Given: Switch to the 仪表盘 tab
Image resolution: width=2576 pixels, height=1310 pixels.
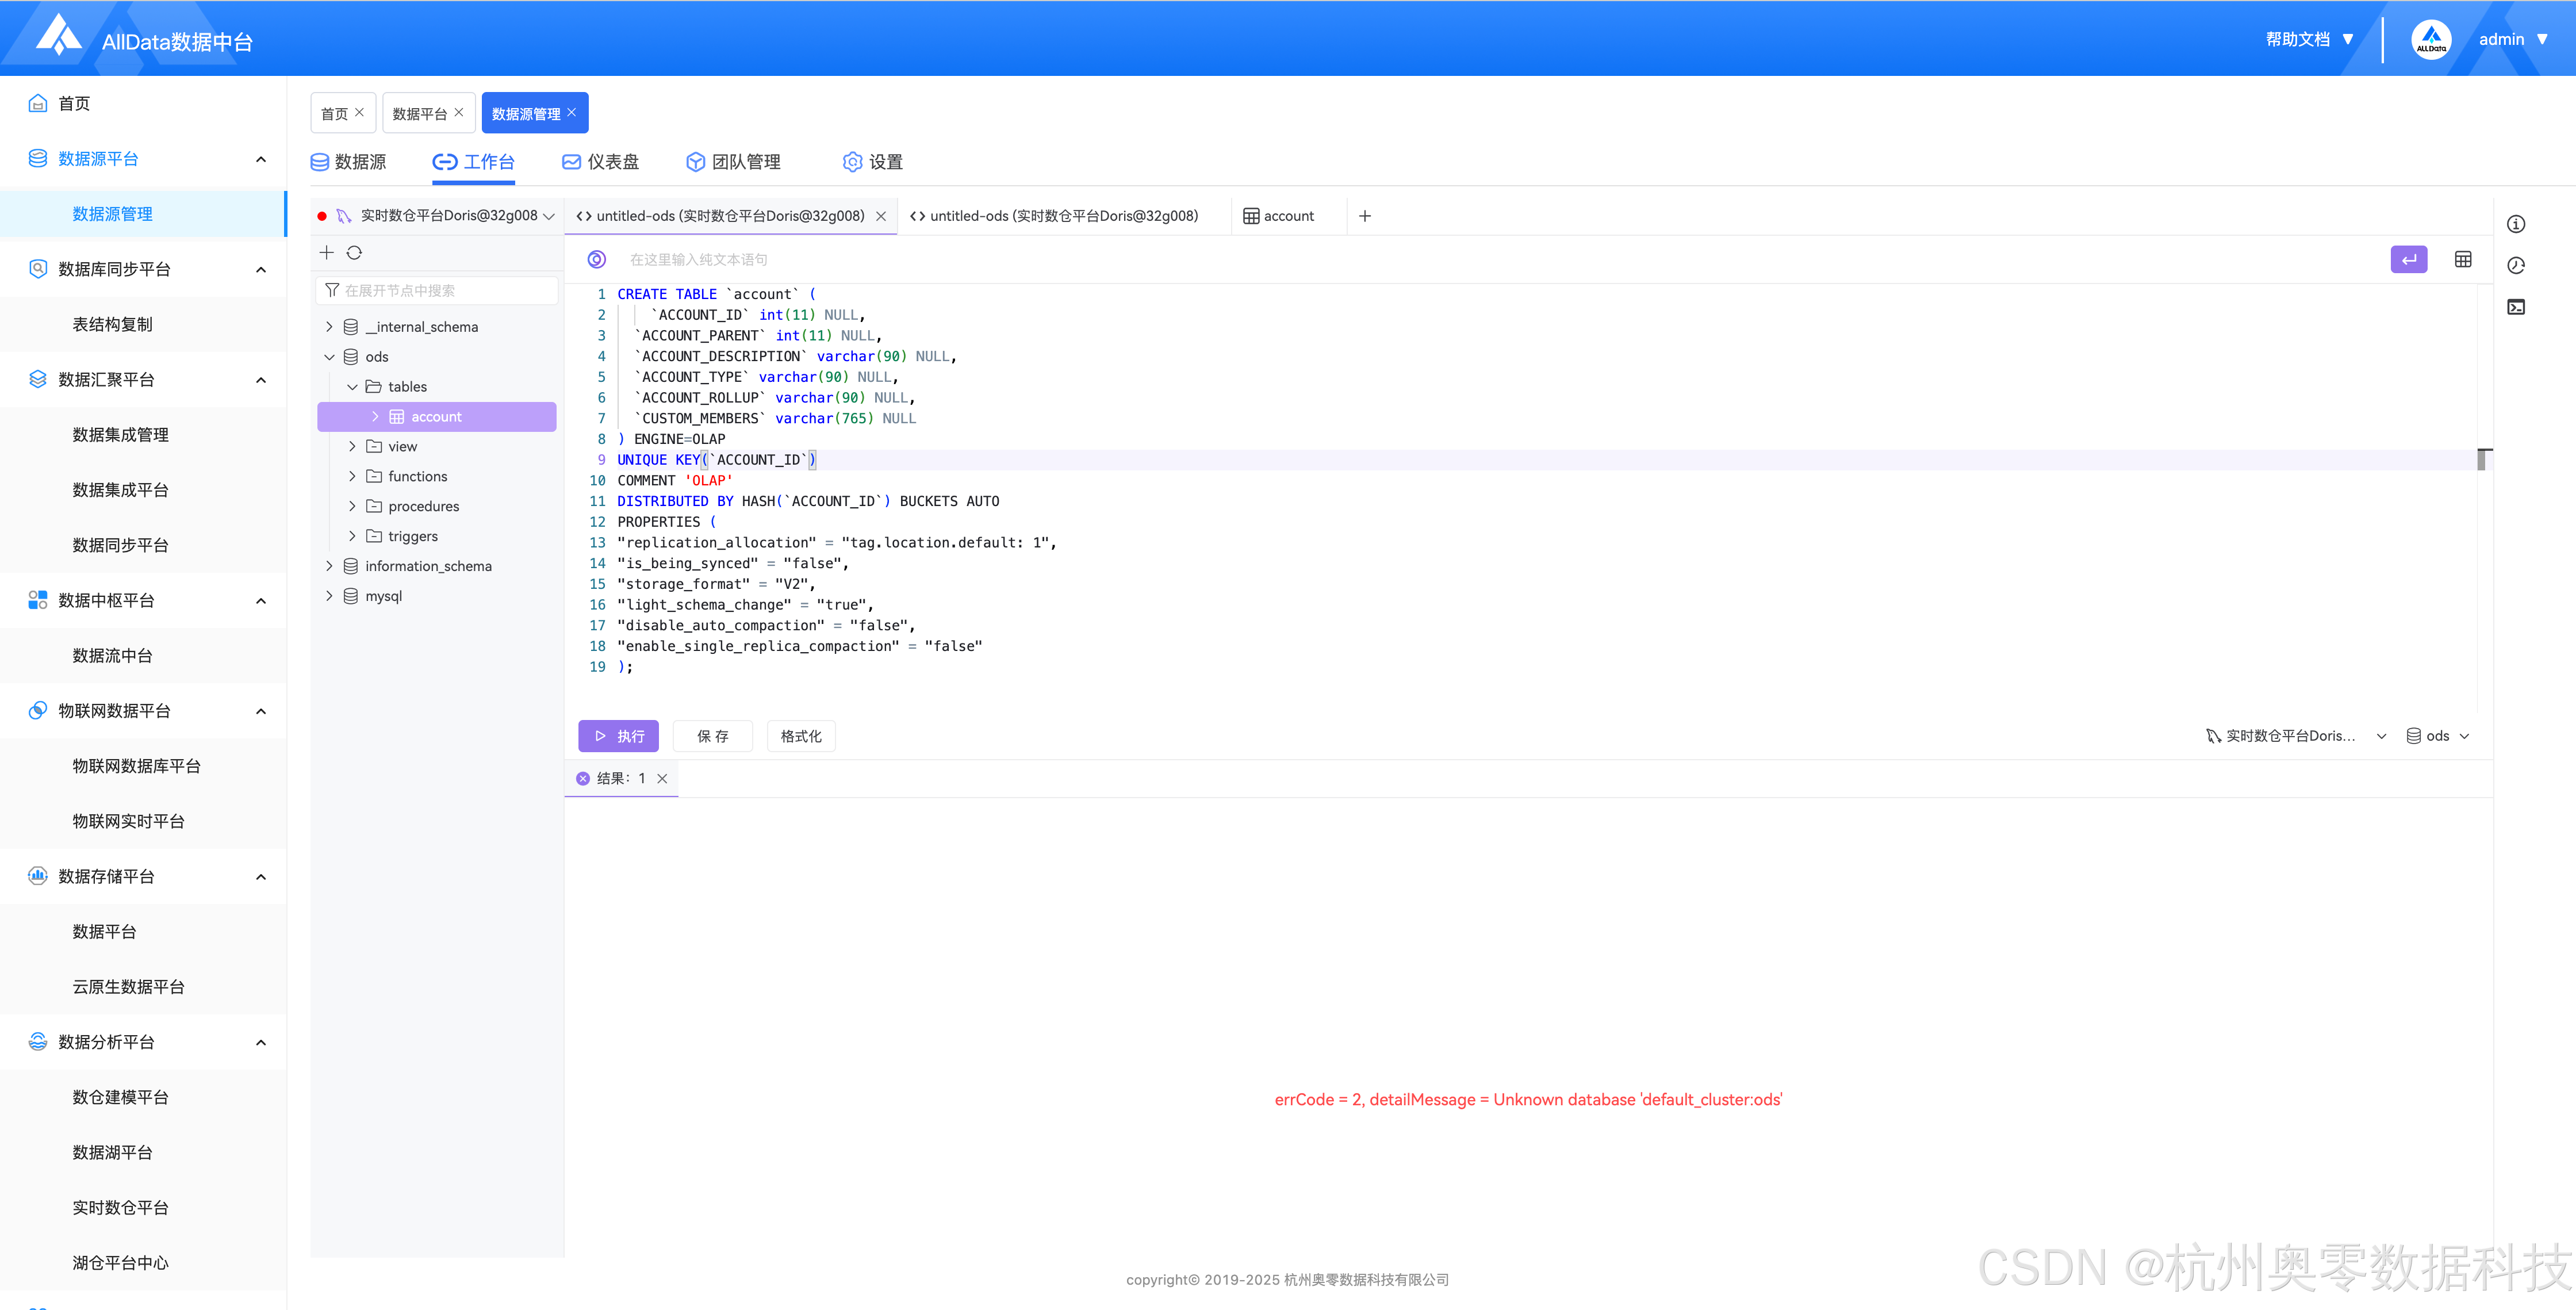Looking at the screenshot, I should coord(600,162).
